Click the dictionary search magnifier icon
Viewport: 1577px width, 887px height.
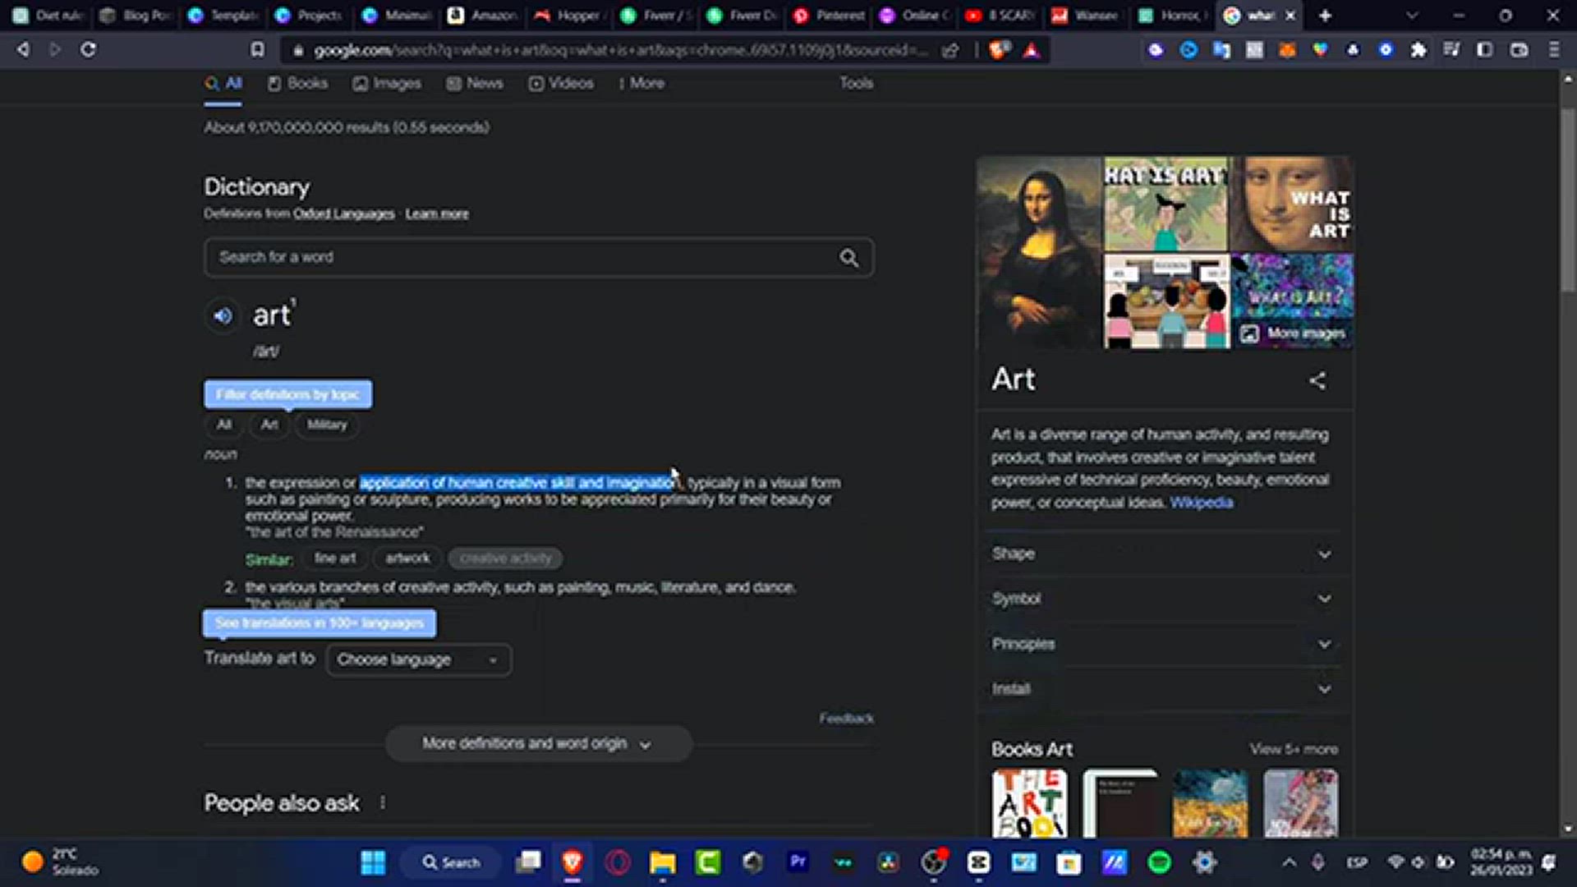pyautogui.click(x=848, y=258)
